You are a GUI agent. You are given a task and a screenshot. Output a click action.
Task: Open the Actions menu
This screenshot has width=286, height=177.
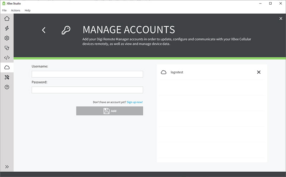click(16, 10)
